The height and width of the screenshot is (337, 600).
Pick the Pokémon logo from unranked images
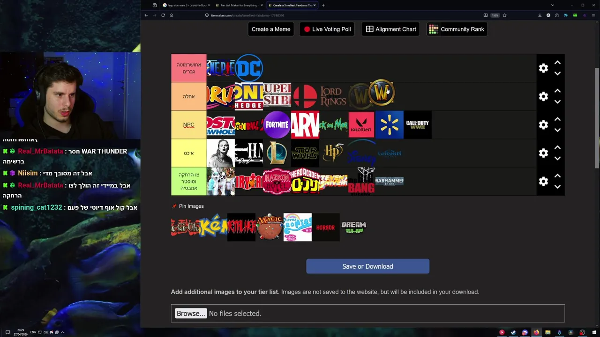[x=213, y=227]
